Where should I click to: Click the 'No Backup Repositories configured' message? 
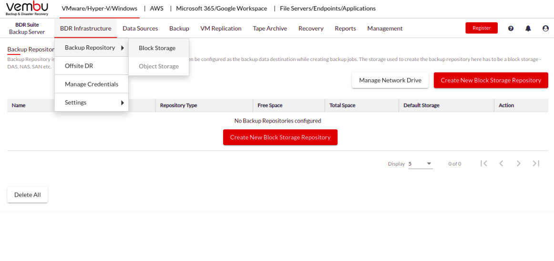(277, 121)
